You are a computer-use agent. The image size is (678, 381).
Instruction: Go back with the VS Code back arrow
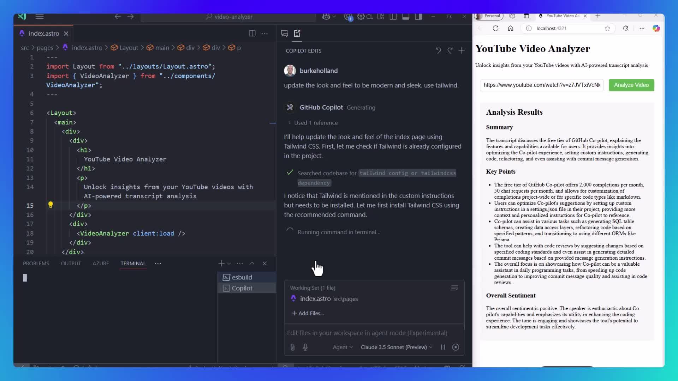pyautogui.click(x=118, y=17)
